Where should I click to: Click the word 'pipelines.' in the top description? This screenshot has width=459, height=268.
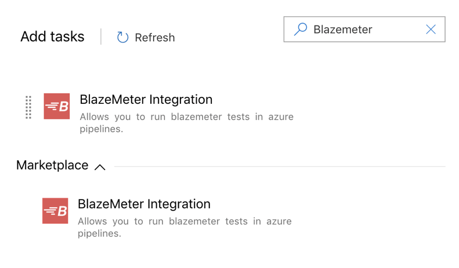pos(102,129)
